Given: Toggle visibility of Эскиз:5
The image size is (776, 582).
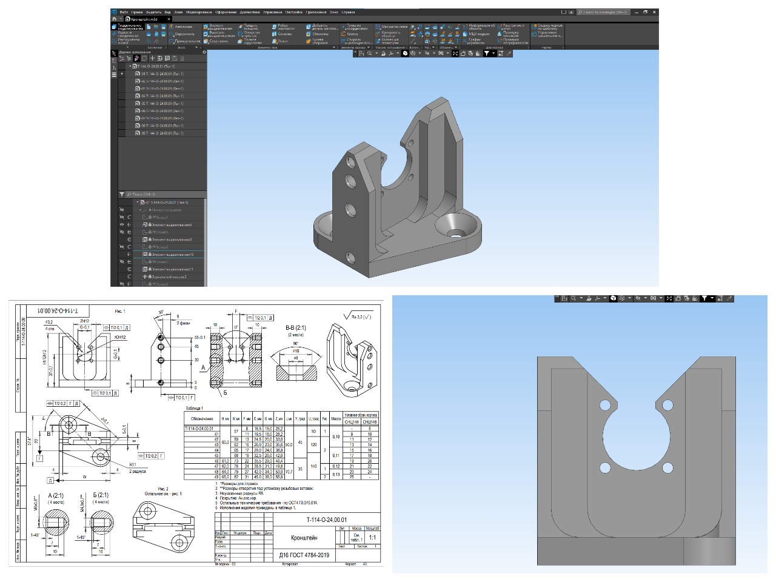Looking at the screenshot, I should (x=122, y=232).
